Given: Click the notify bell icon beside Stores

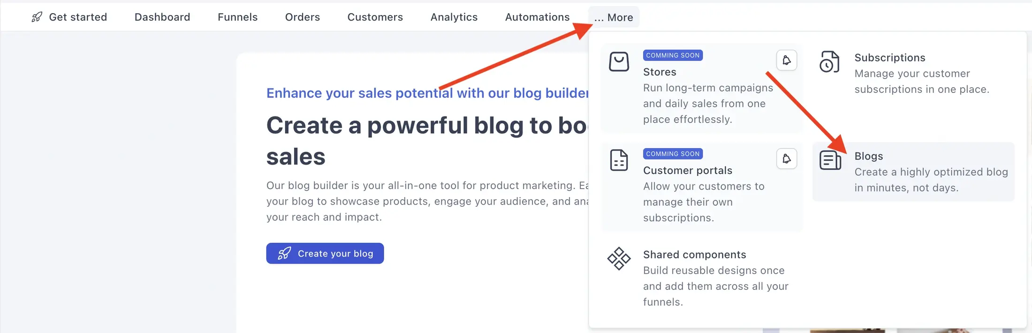Looking at the screenshot, I should pos(787,60).
